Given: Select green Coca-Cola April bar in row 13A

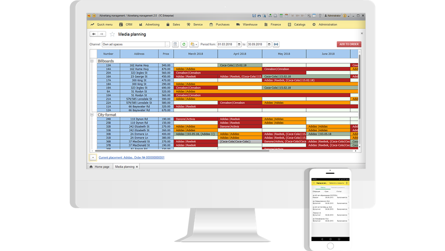Looking at the screenshot, I should click(x=240, y=65).
